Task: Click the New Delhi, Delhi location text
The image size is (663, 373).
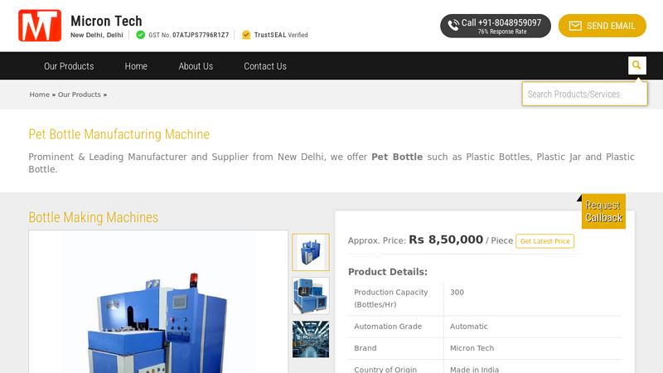Action: click(x=97, y=35)
